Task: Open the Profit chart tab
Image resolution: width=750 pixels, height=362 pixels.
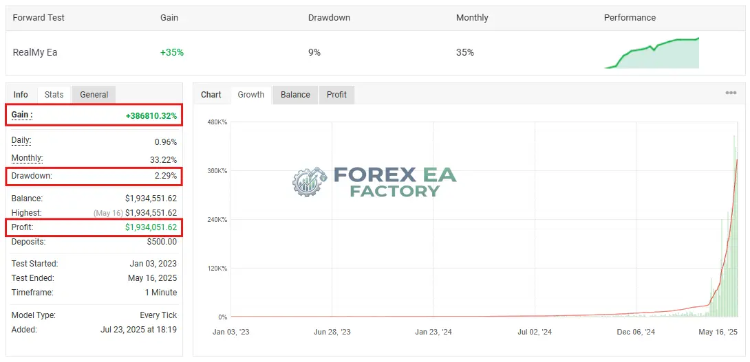Action: (336, 95)
